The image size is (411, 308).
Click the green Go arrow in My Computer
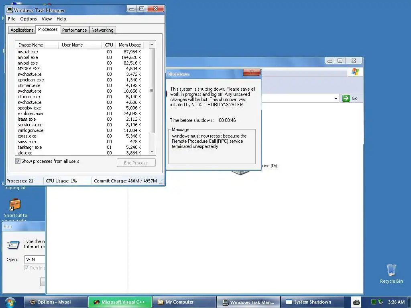click(x=346, y=98)
